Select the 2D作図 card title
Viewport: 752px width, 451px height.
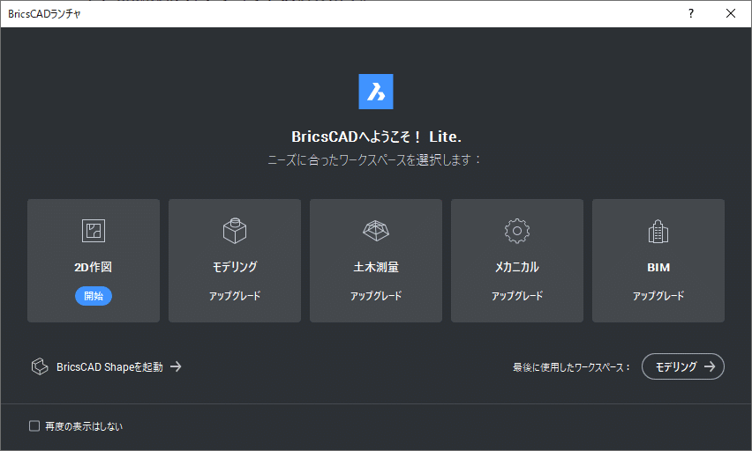pyautogui.click(x=94, y=267)
